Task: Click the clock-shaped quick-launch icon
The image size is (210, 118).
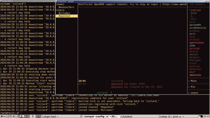Action: tap(16, 116)
